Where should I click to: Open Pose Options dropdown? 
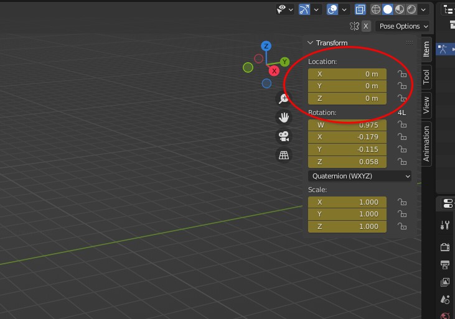pos(402,26)
